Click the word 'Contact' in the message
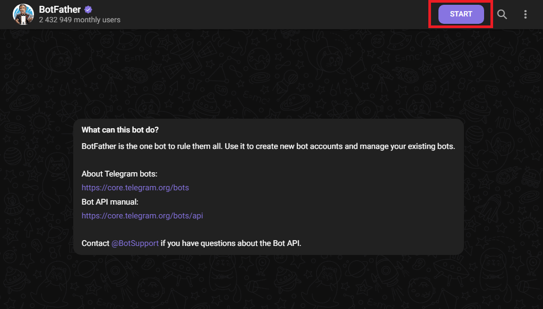Viewport: 543px width, 309px height. (95, 243)
